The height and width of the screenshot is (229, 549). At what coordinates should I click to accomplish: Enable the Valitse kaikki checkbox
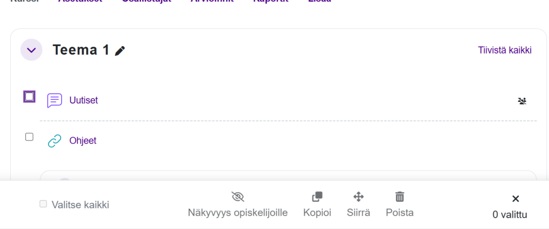(x=43, y=204)
